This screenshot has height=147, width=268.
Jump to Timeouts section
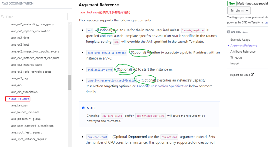[237, 57]
